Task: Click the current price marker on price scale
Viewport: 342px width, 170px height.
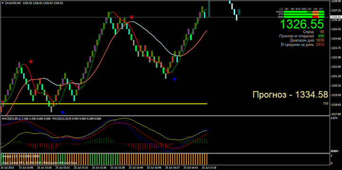Action: [x=335, y=17]
